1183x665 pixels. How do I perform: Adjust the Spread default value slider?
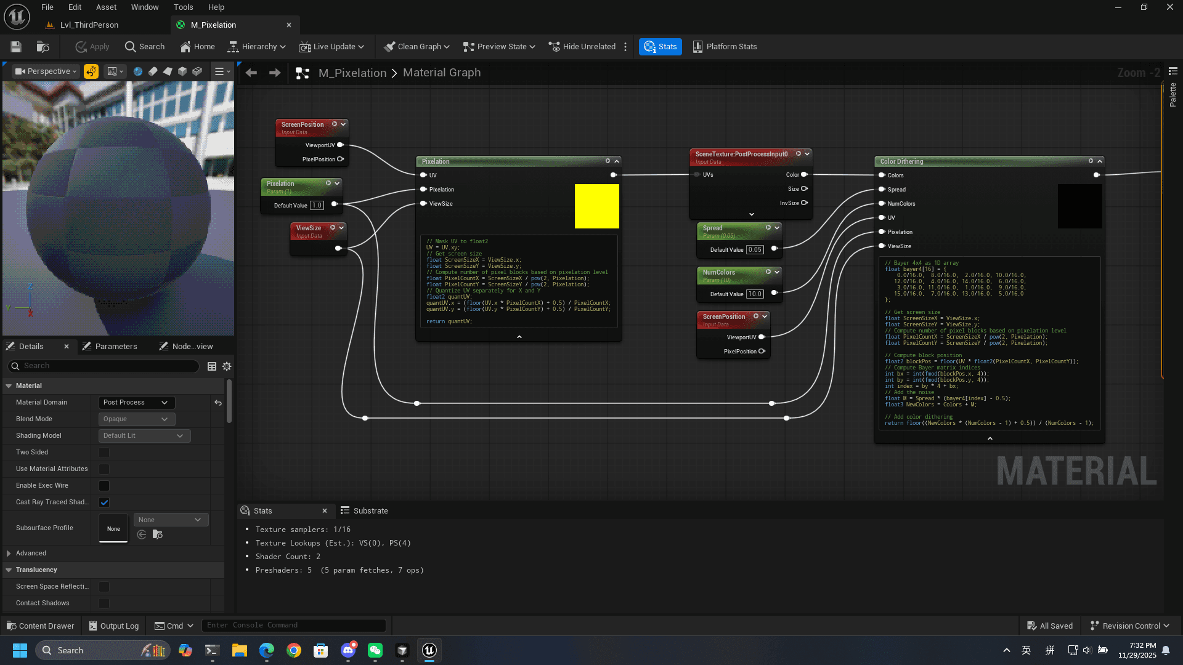click(754, 249)
